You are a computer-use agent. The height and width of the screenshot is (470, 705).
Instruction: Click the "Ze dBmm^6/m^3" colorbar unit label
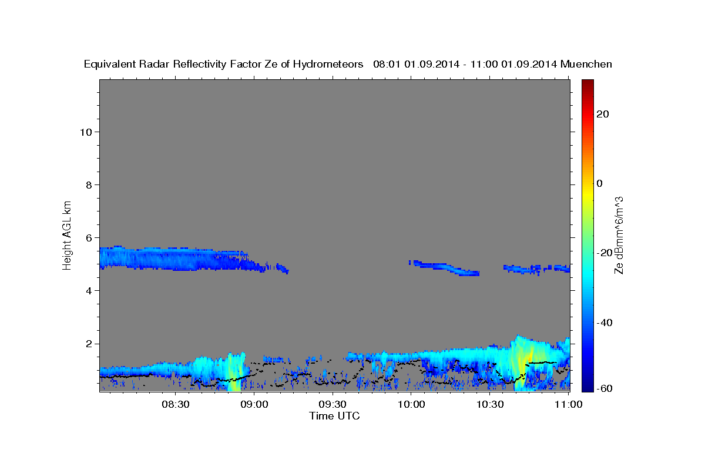(x=619, y=235)
